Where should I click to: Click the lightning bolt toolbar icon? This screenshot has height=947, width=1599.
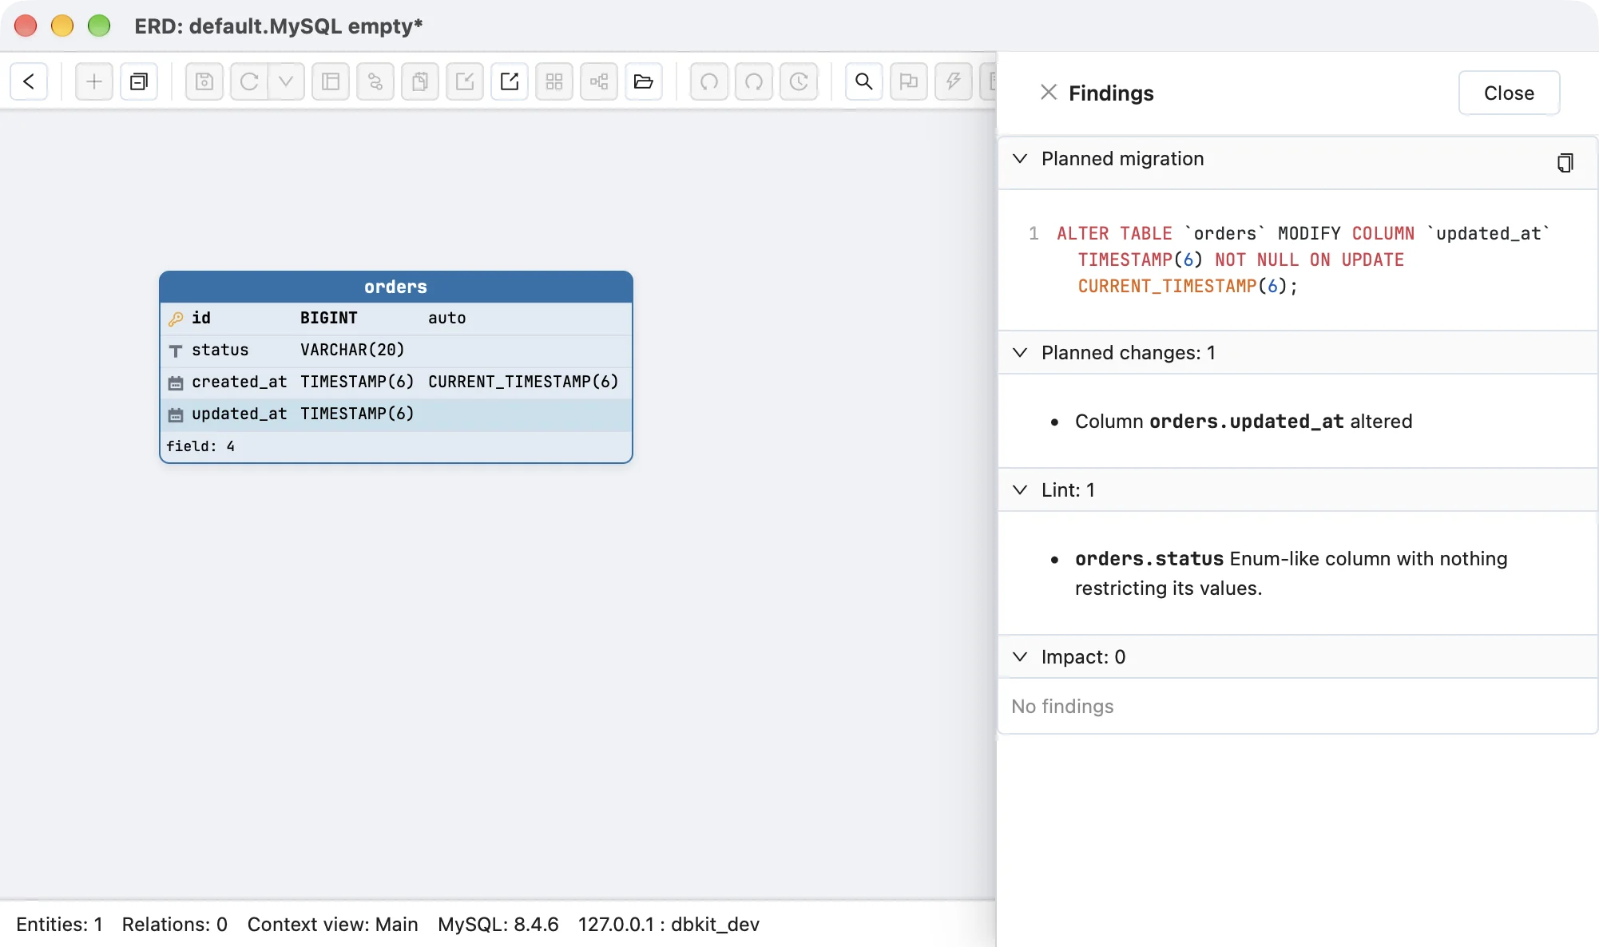click(954, 81)
